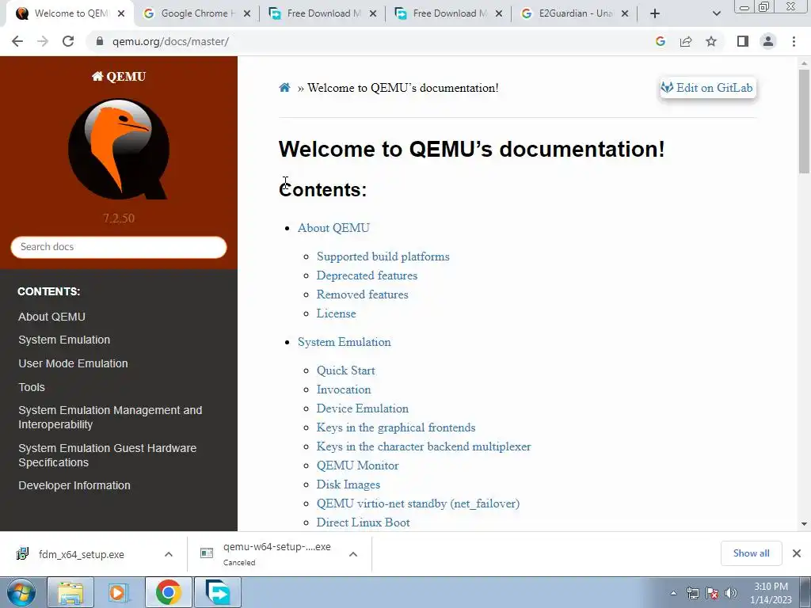This screenshot has width=811, height=608.
Task: Click the forward navigation arrow
Action: pos(43,41)
